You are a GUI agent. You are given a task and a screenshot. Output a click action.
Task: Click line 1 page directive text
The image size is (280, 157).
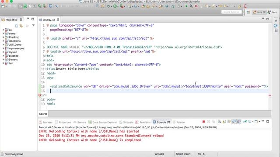tap(100, 25)
